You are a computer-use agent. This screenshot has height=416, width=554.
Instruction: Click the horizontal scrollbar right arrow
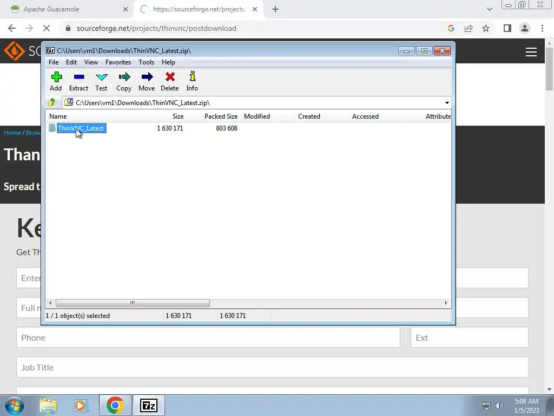point(446,303)
